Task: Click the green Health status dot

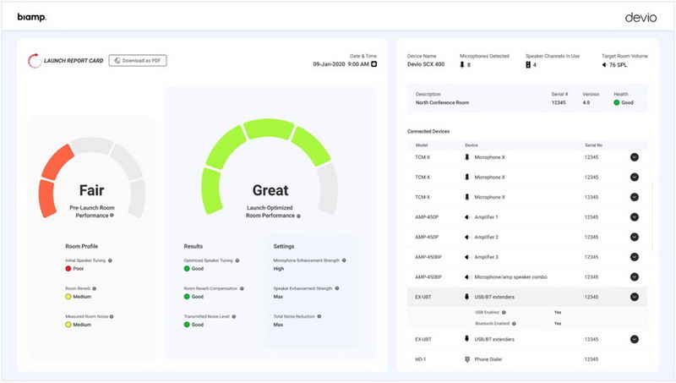Action: pos(617,102)
